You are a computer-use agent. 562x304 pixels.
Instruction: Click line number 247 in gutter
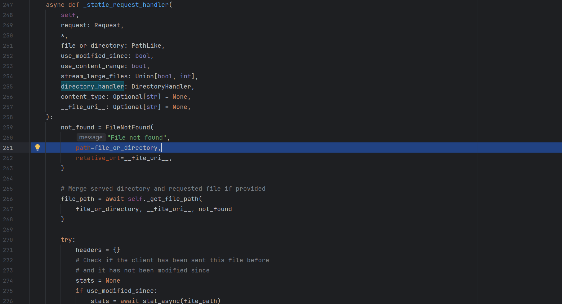pos(8,5)
